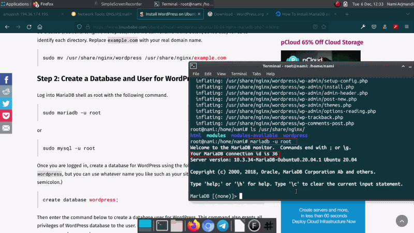Click the Deploy Cloud Infrastructure Now ad
This screenshot has width=414, height=233.
point(323,216)
